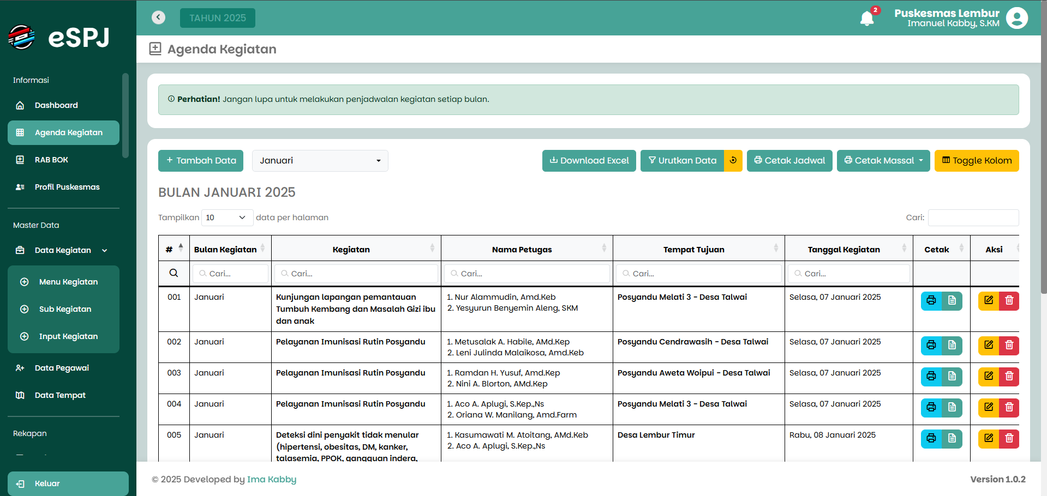Open document for row 001

[x=952, y=300]
